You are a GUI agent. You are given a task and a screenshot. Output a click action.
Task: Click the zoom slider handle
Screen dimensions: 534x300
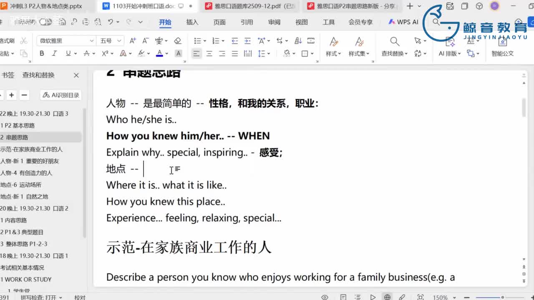point(502,297)
